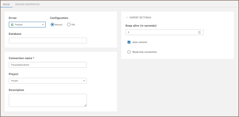239x117 pixels.
Task: Grab the Description resize handle
Action: tap(85, 105)
